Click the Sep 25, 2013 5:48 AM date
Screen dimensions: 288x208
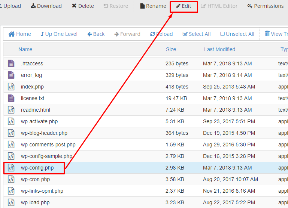pyautogui.click(x=229, y=87)
